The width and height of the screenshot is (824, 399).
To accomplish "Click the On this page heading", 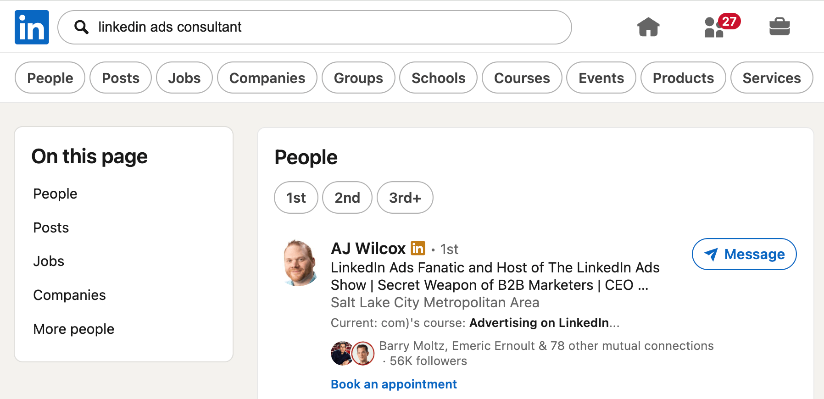I will pos(89,157).
